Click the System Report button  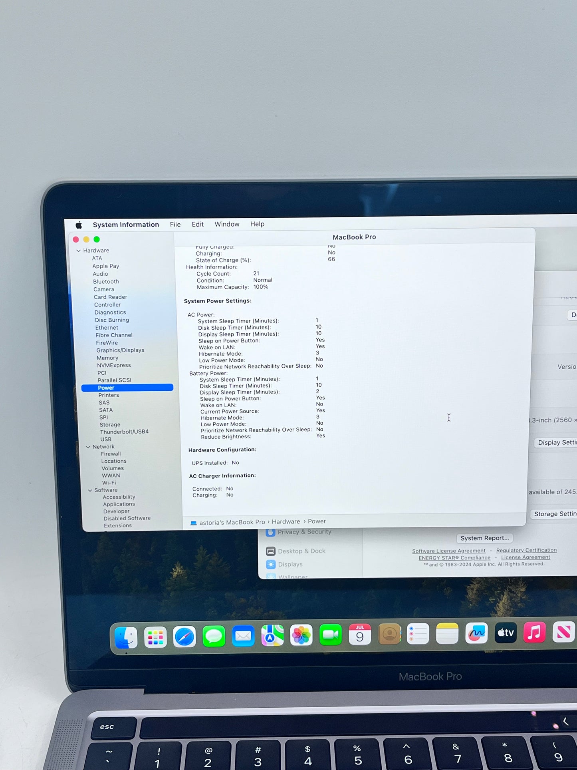(485, 538)
